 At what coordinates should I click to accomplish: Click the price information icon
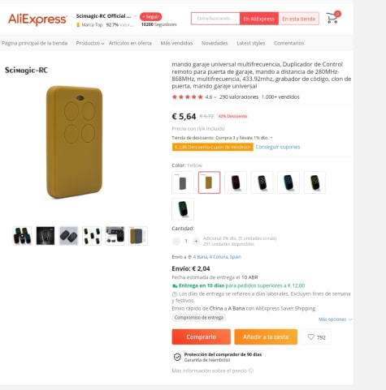click(251, 371)
